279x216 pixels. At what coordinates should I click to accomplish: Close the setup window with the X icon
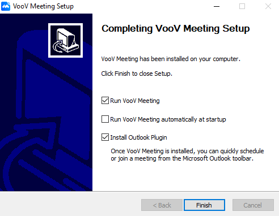point(268,6)
